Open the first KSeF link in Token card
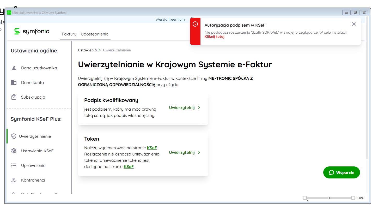Viewport: 378px width, 210px height. coord(152,148)
